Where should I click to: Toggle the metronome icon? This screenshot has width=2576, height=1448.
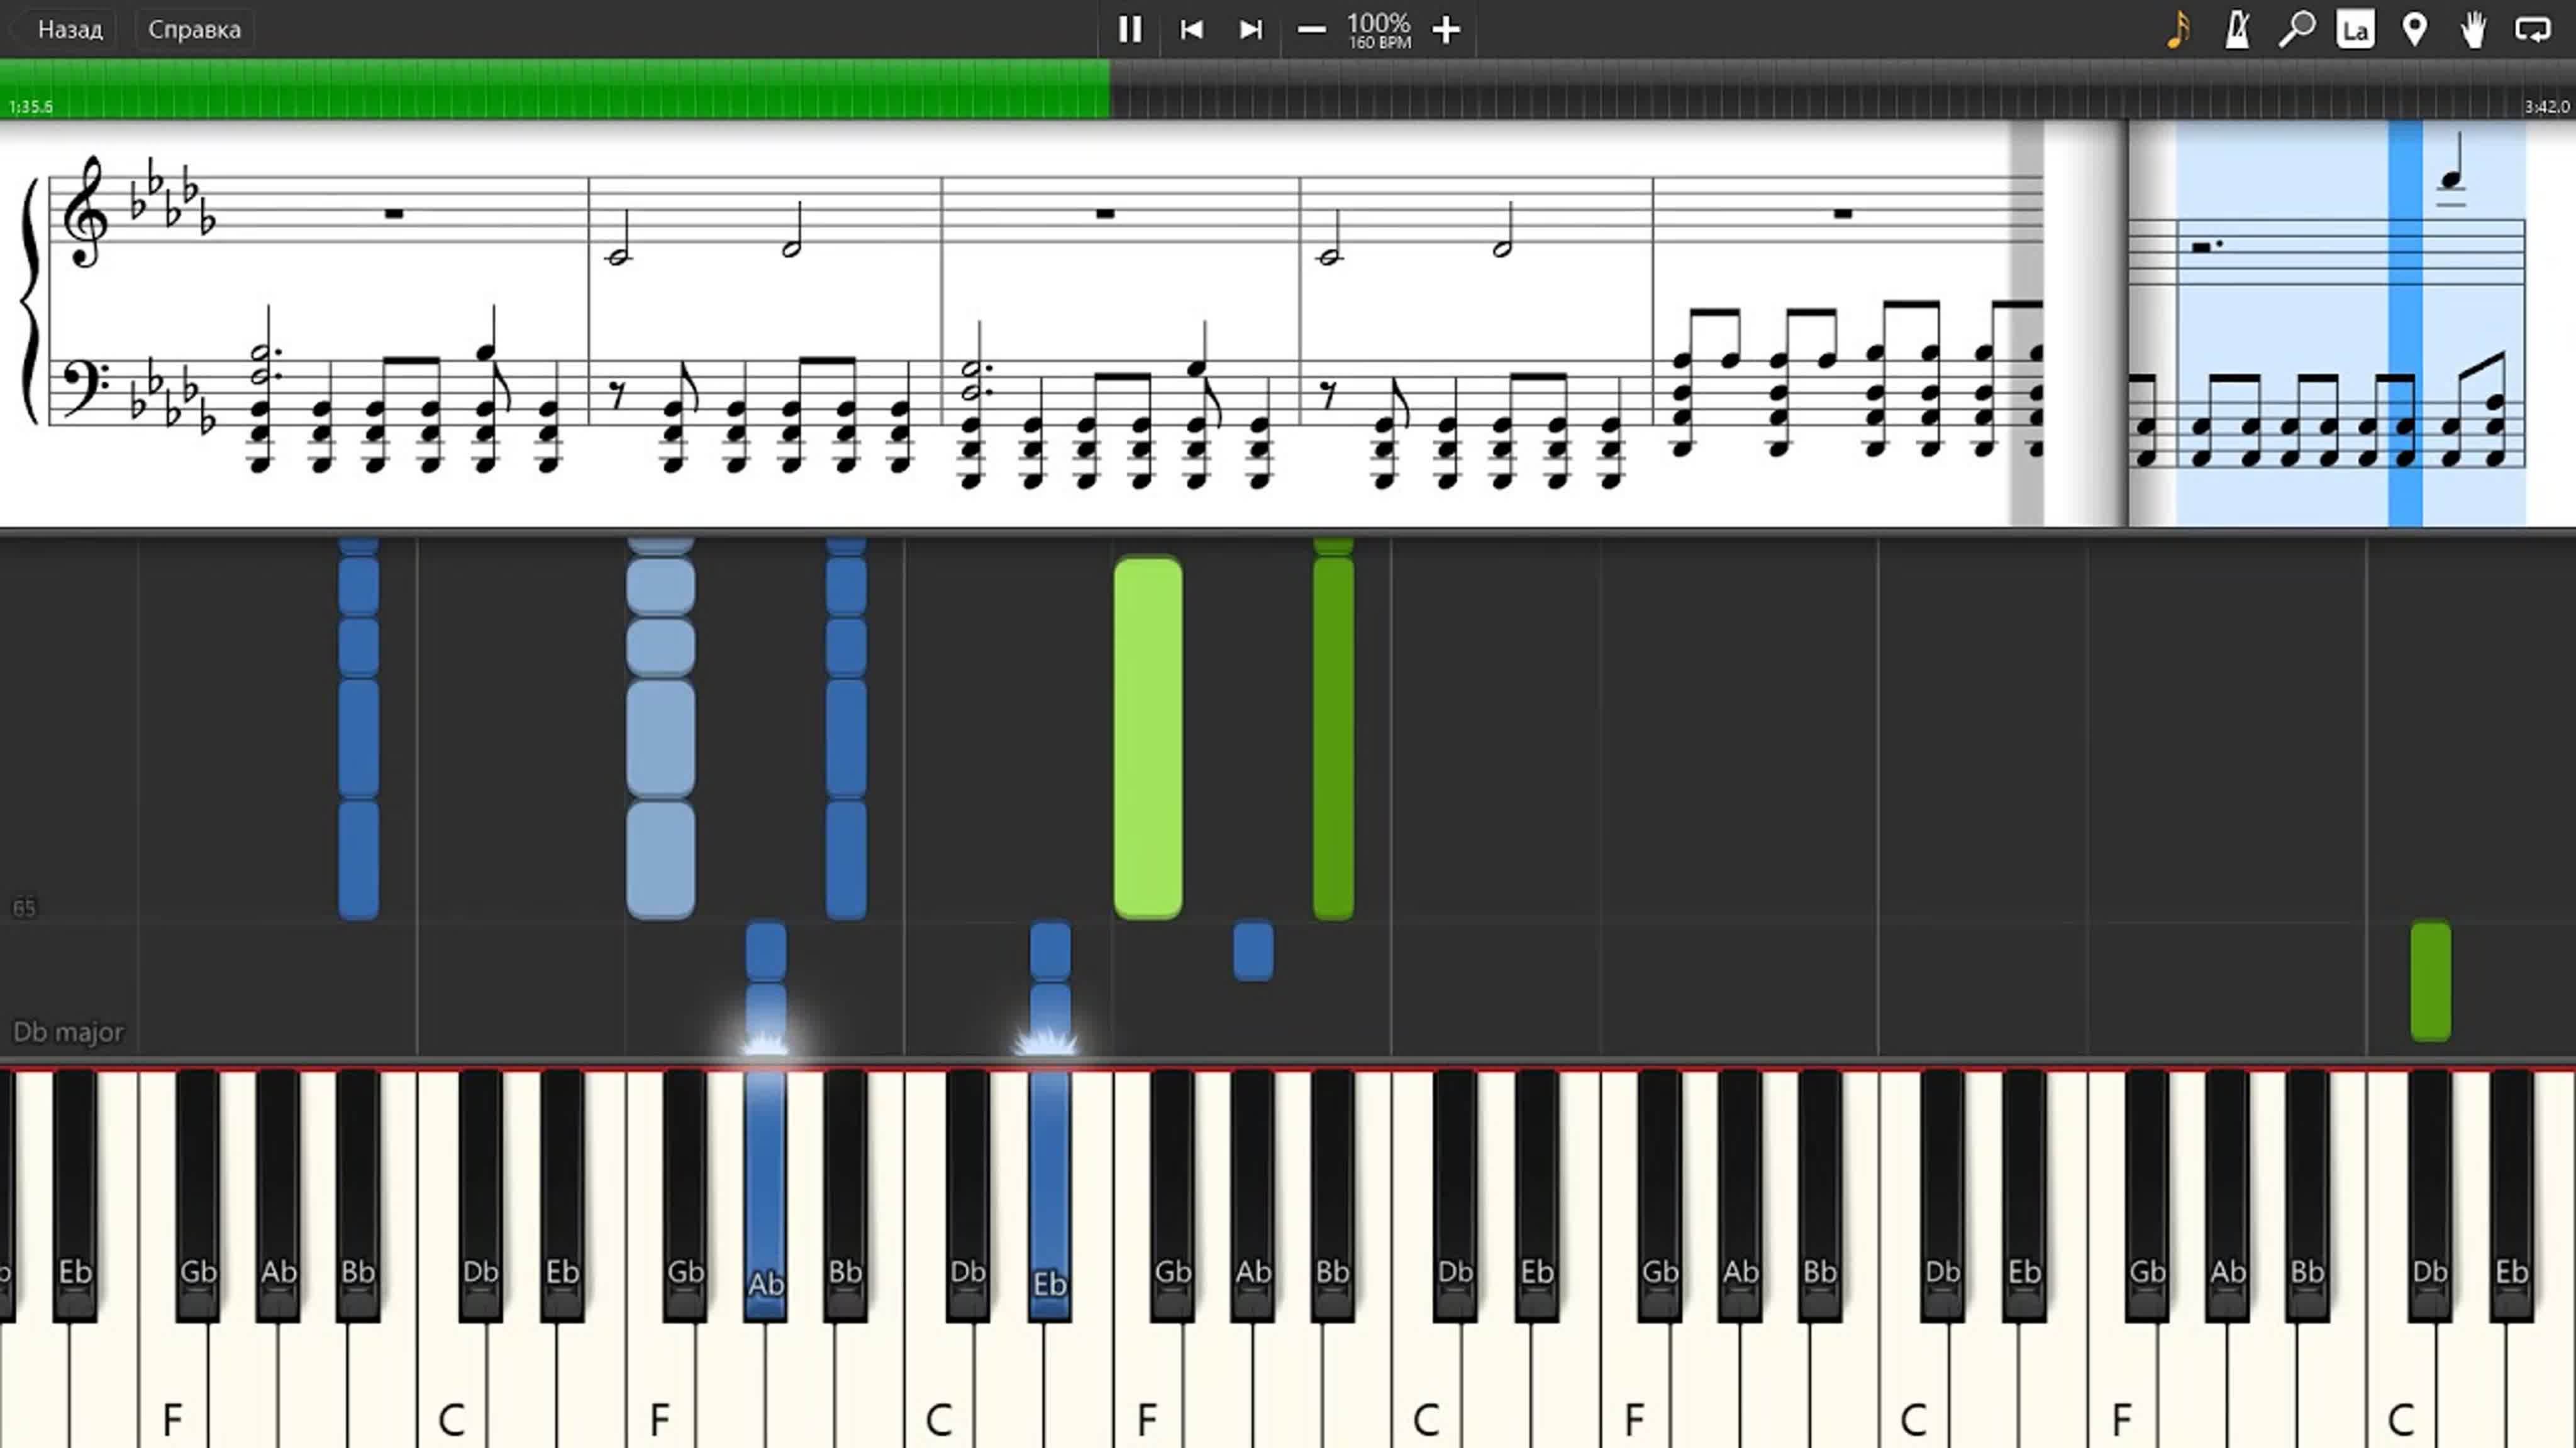click(2238, 29)
